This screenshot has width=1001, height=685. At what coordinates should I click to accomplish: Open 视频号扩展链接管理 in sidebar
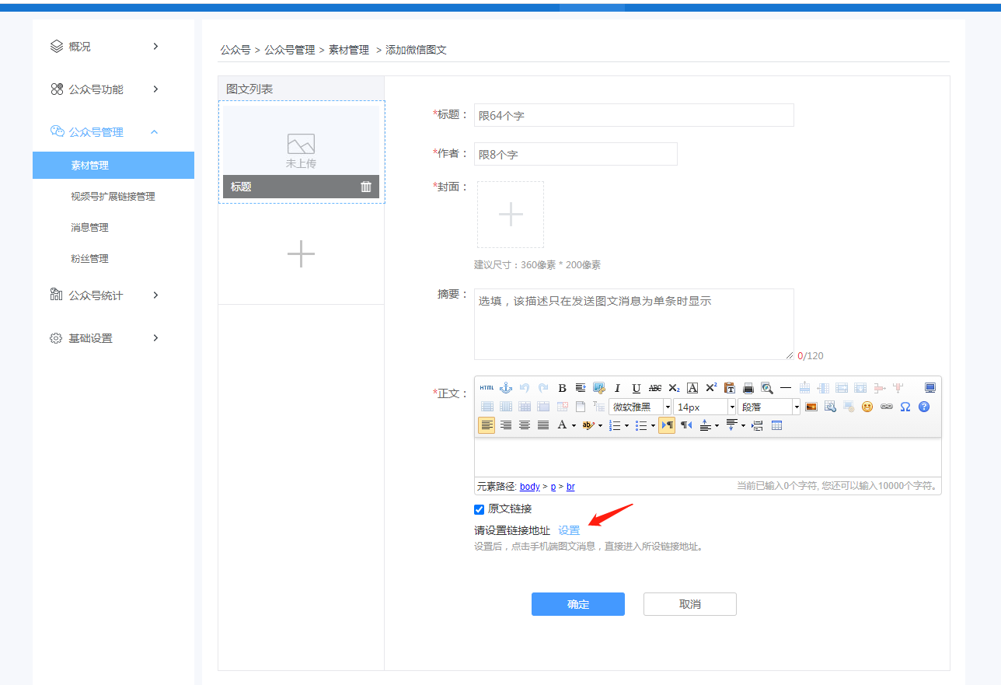click(x=113, y=196)
